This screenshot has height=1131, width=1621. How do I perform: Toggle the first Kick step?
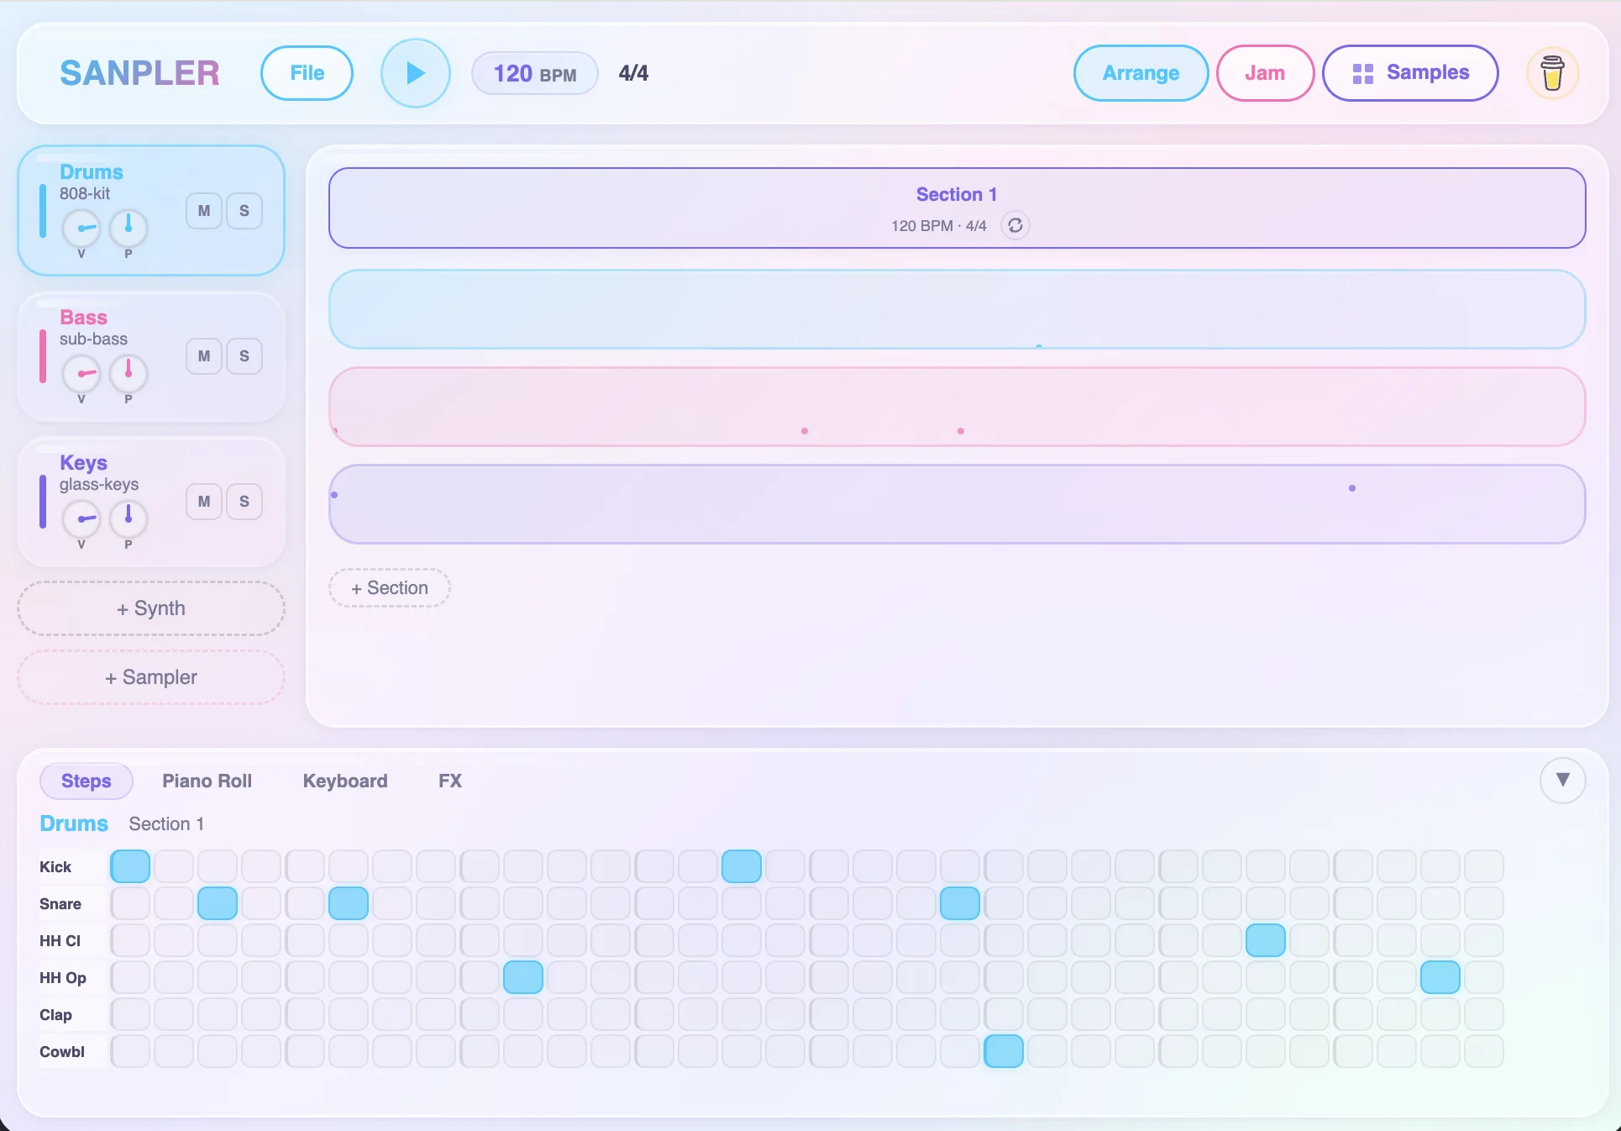[x=130, y=866]
